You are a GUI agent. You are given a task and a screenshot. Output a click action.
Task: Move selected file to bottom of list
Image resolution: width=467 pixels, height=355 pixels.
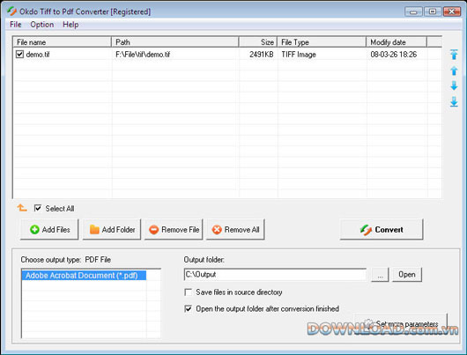pos(454,101)
